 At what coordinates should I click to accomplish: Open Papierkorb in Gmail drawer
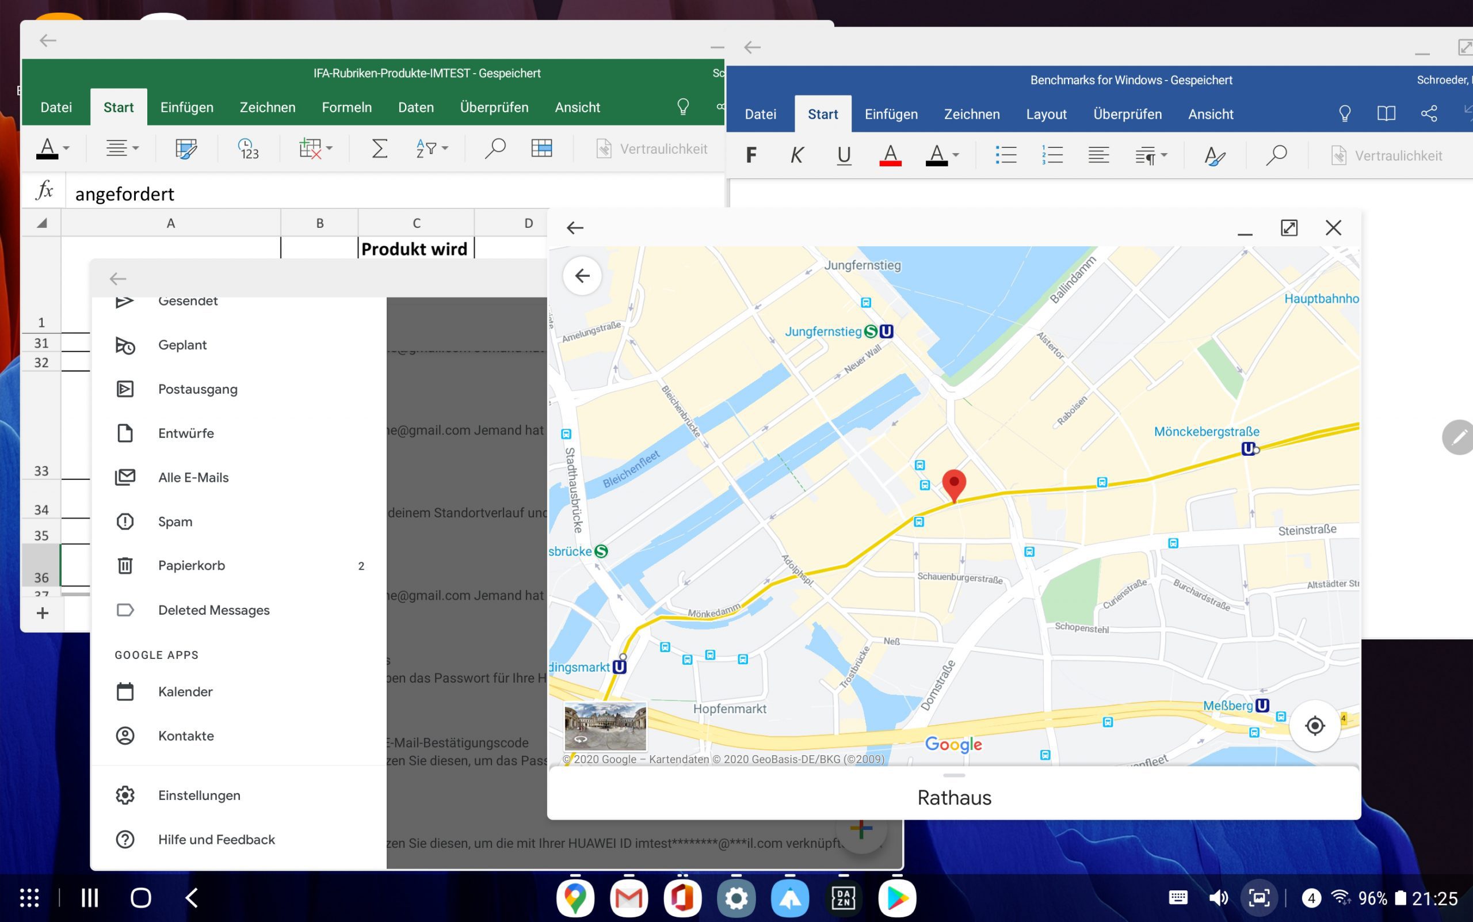click(x=238, y=565)
